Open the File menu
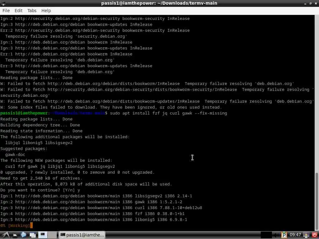 coord(6,11)
